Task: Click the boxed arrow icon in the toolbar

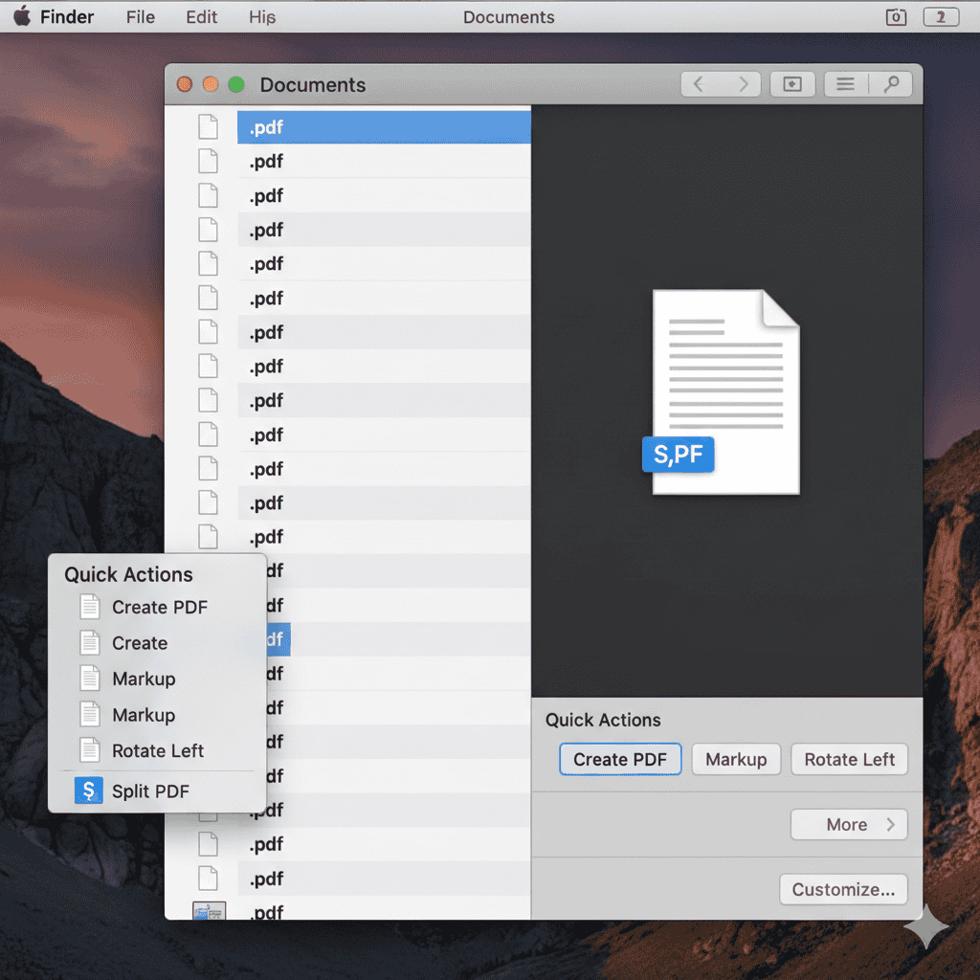Action: pos(792,83)
